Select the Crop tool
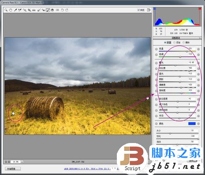The image size is (205, 175). pyautogui.click(x=29, y=10)
